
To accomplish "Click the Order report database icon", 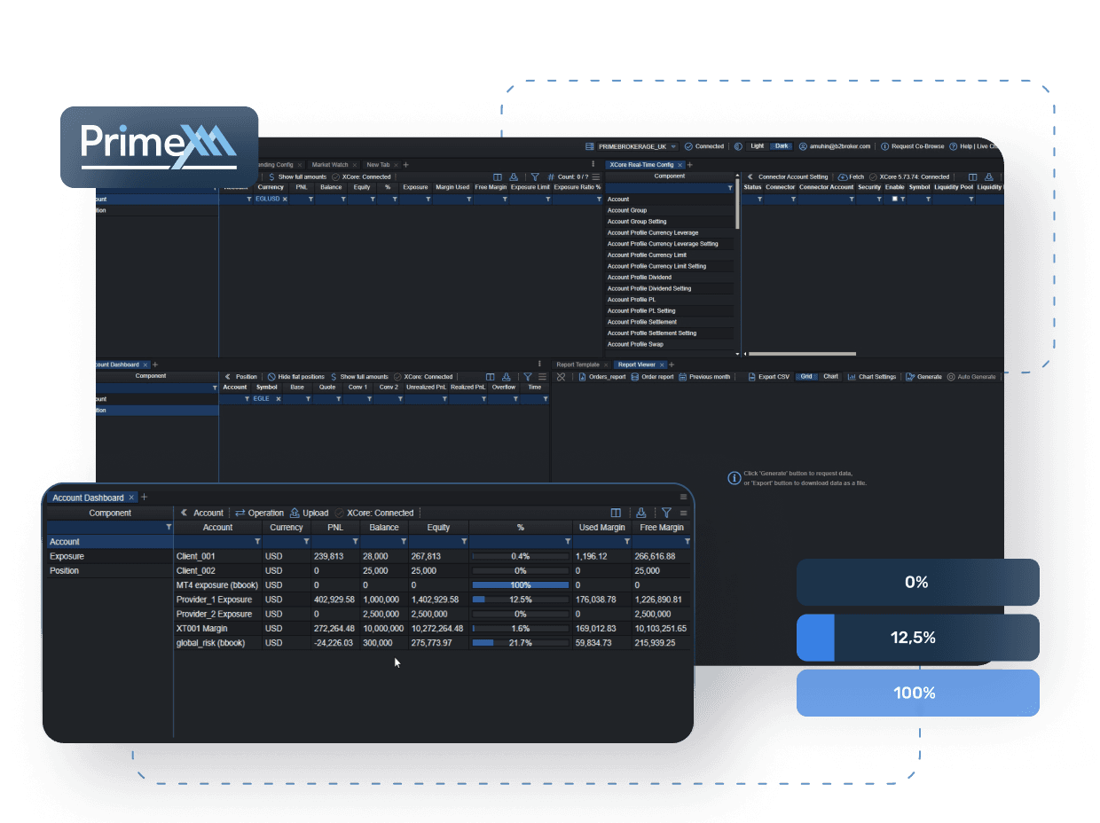I will [x=633, y=377].
